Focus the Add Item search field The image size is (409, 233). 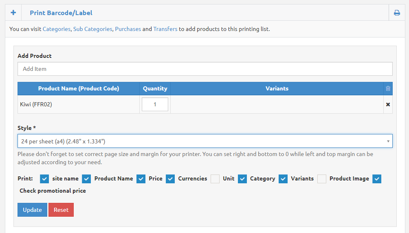tap(205, 69)
